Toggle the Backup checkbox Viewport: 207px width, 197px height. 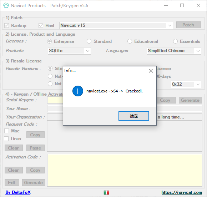[6, 25]
